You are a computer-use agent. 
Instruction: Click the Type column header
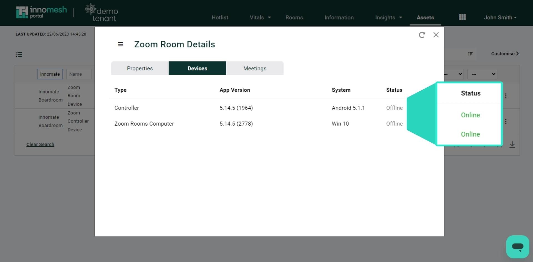(x=120, y=90)
